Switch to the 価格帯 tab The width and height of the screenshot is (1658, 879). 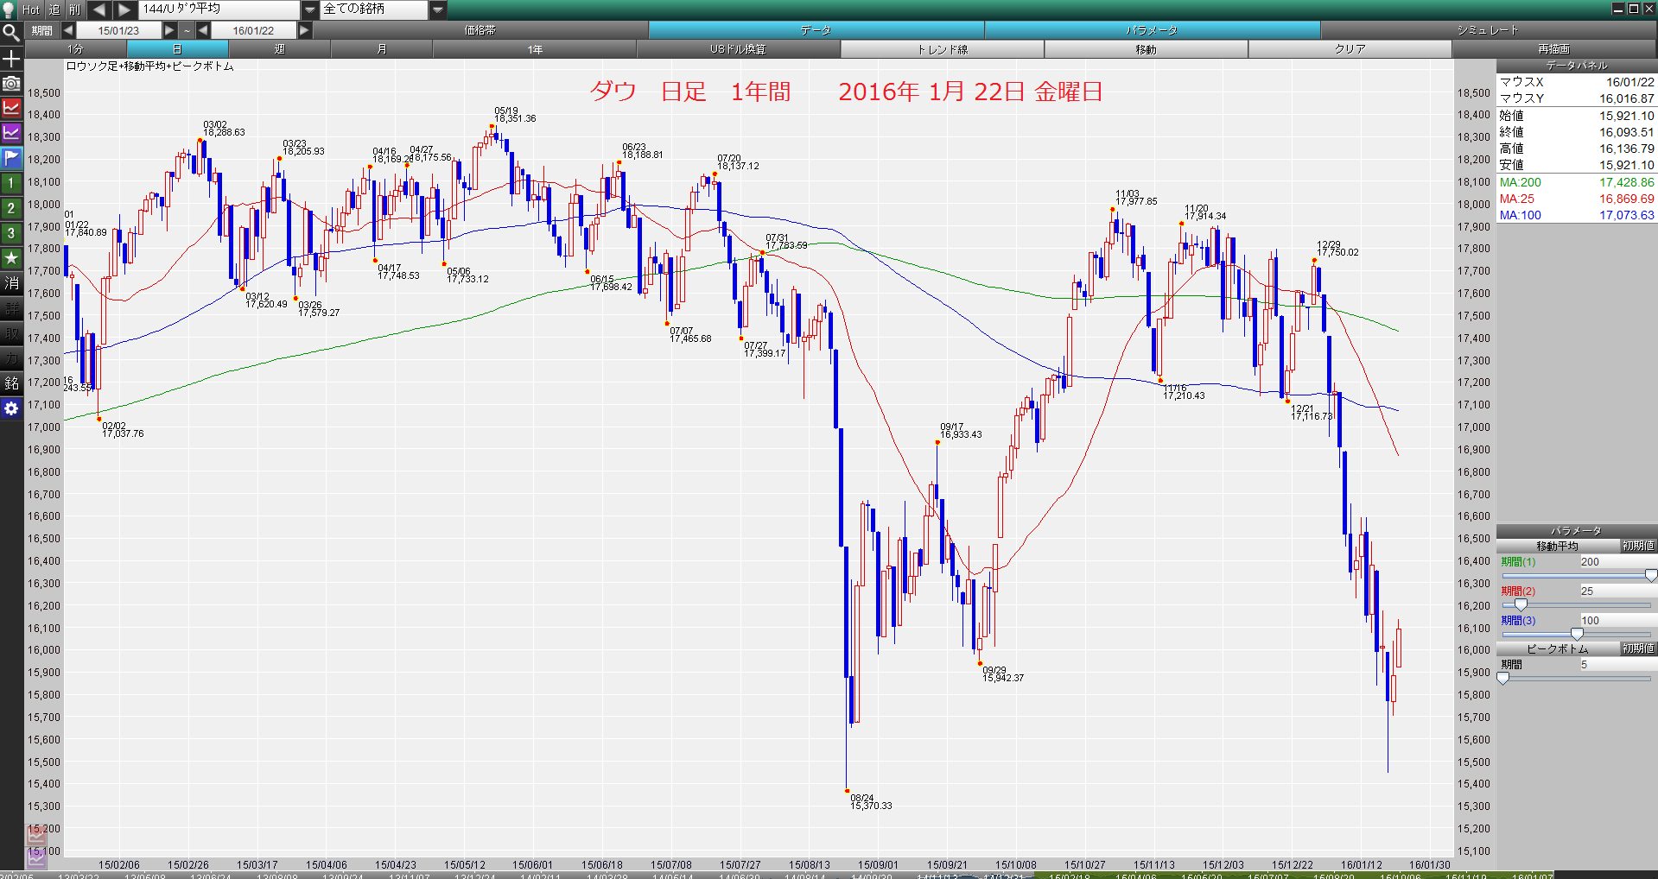pyautogui.click(x=480, y=30)
